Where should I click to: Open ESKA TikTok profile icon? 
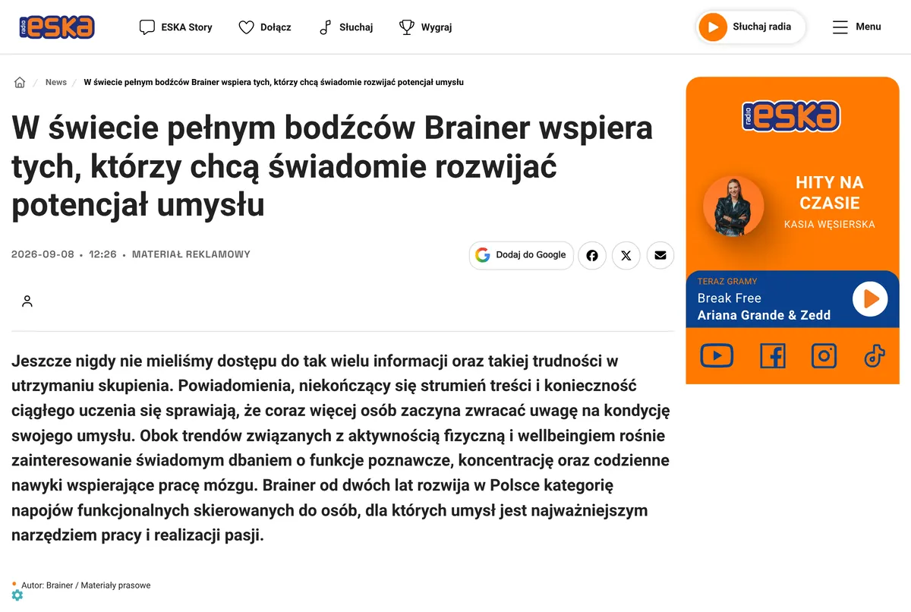(875, 356)
